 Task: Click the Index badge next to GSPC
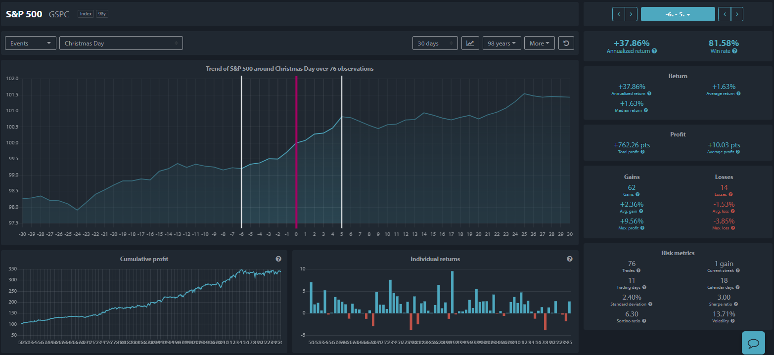(x=86, y=14)
